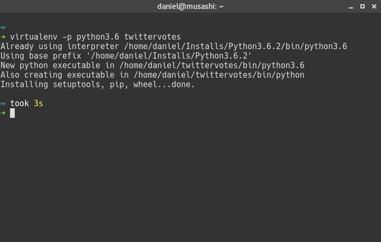Screen dimensions: 381x242
Task: Select "python3.6" argument in the typed command
Action: 98,37
